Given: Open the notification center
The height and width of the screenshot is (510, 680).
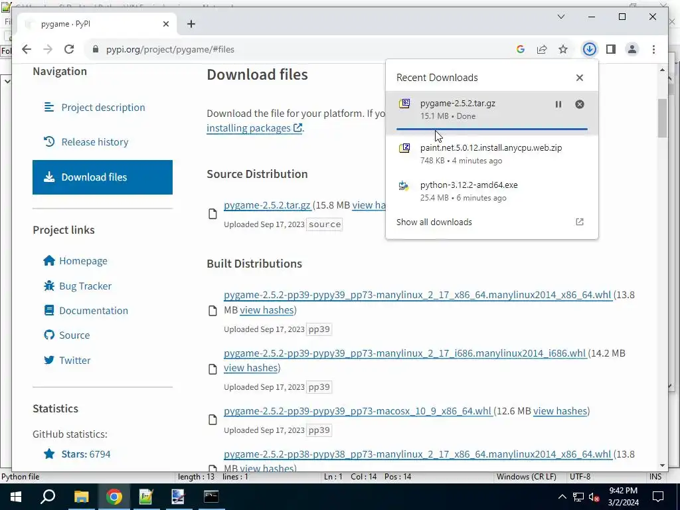Looking at the screenshot, I should point(658,497).
